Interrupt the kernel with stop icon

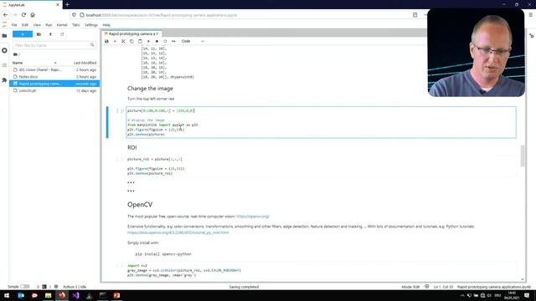(157, 41)
